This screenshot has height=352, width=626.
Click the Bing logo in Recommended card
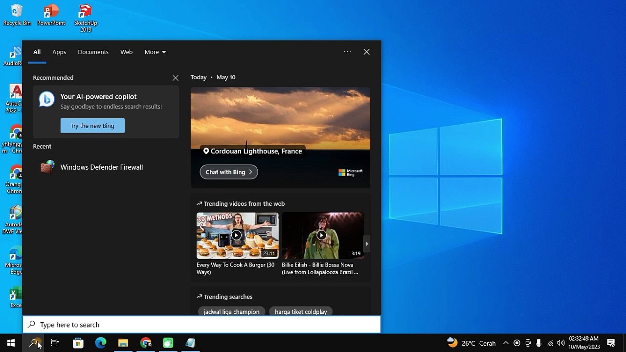click(46, 99)
